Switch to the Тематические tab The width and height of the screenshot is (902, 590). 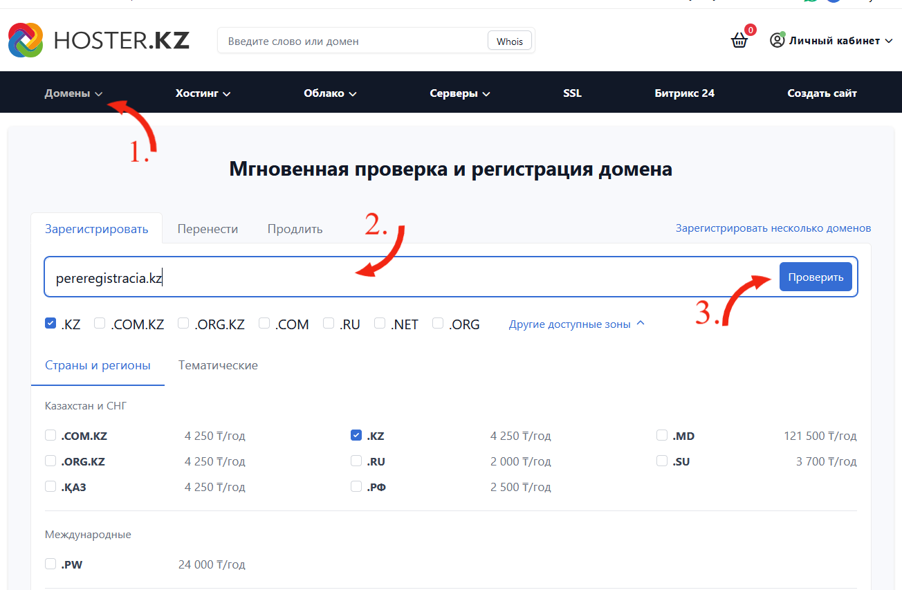tap(218, 365)
